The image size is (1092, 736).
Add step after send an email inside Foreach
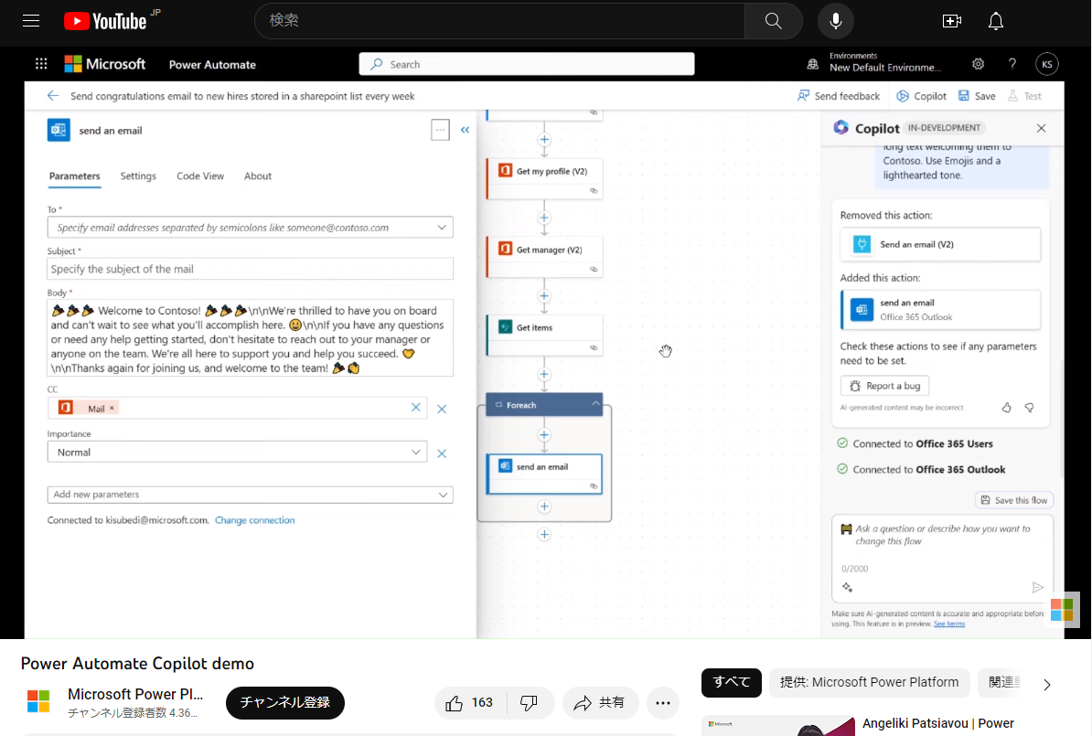coord(544,507)
